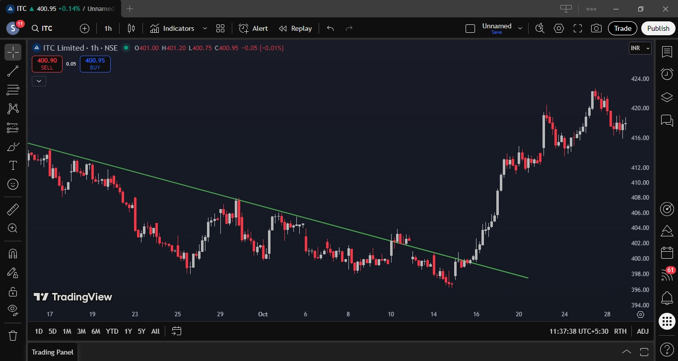Select the trend line drawing tool
Image resolution: width=678 pixels, height=361 pixels.
[x=13, y=71]
